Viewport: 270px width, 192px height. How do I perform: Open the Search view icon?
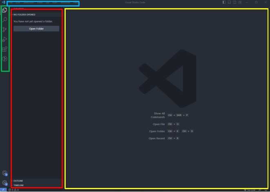click(4, 20)
